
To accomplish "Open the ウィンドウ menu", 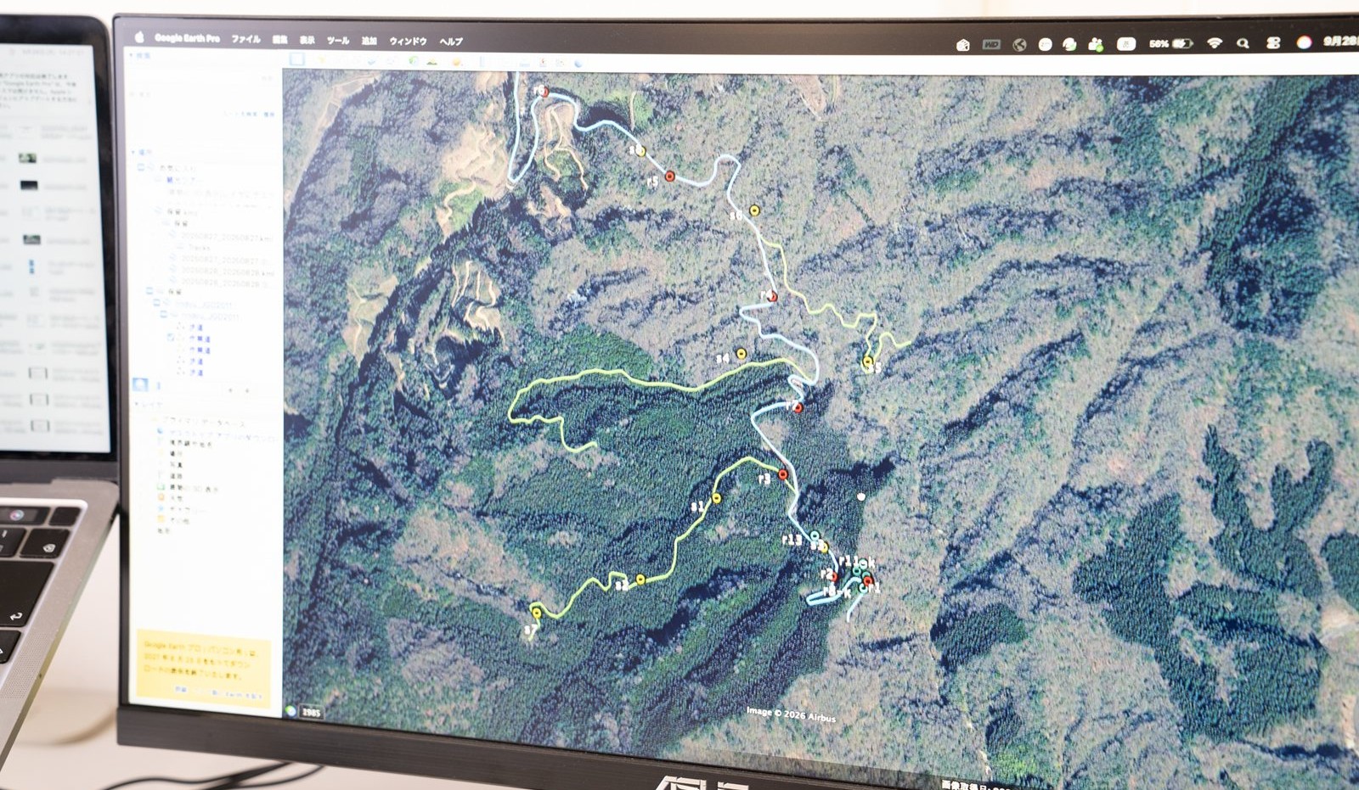I will [408, 41].
